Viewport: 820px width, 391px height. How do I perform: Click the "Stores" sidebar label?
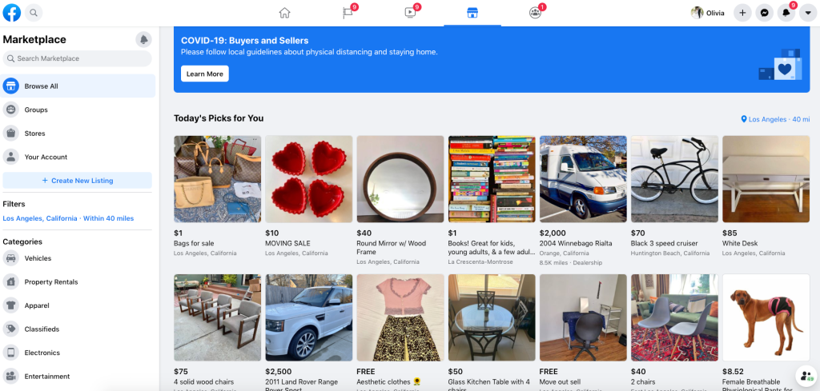[35, 133]
